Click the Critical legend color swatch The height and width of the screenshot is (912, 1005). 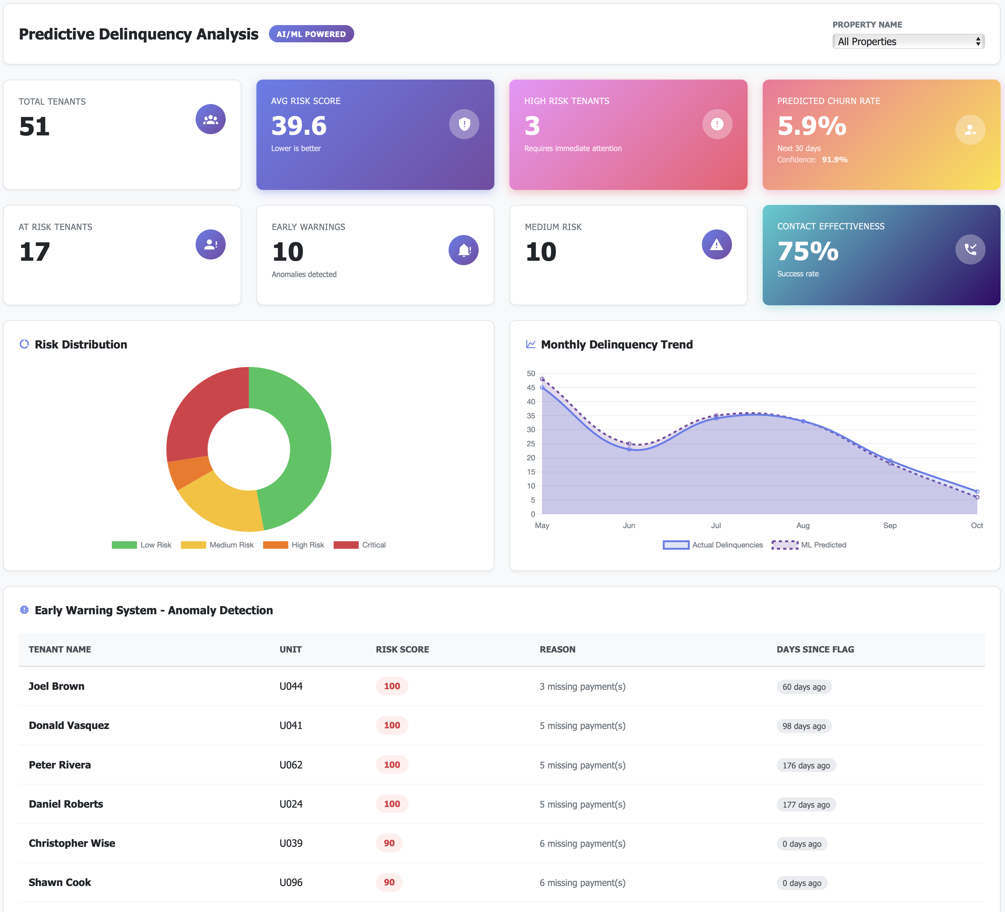click(x=346, y=545)
